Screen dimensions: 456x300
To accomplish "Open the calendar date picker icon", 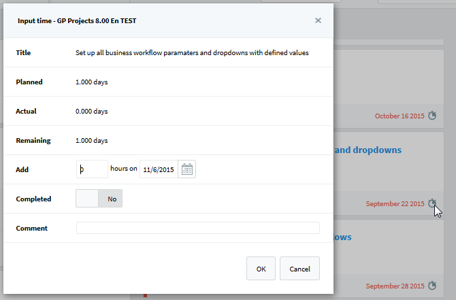I will coord(186,169).
